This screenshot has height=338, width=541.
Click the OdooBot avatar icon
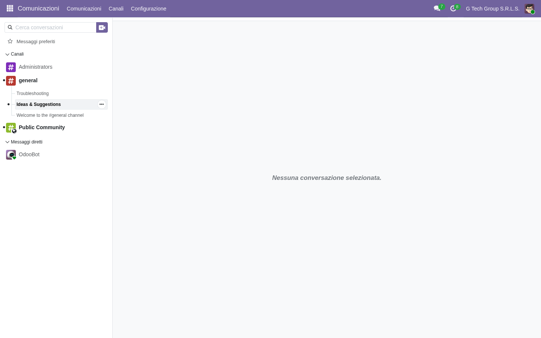(11, 155)
